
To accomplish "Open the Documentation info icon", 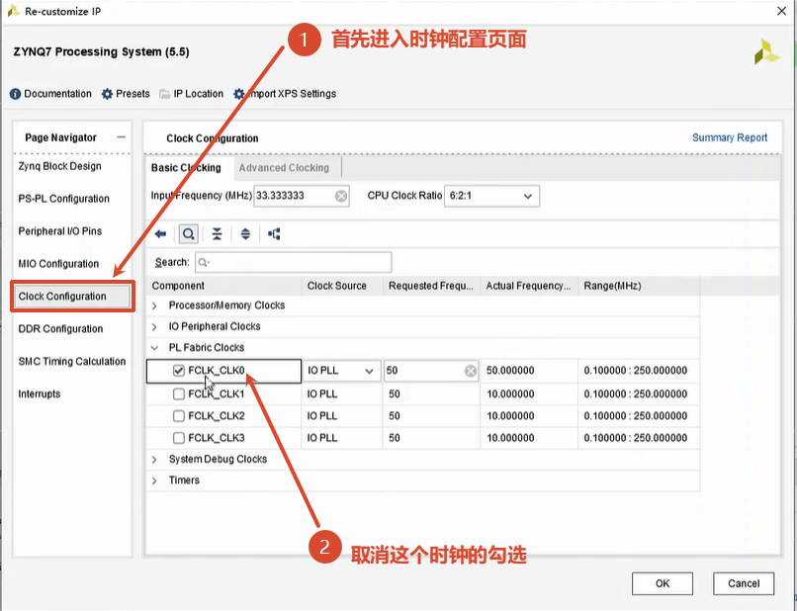I will pos(15,94).
